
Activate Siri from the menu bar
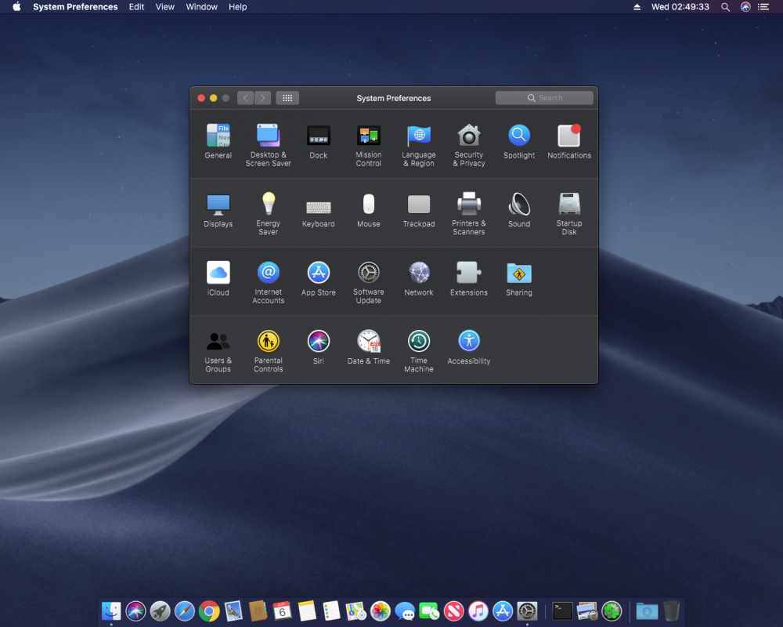745,7
